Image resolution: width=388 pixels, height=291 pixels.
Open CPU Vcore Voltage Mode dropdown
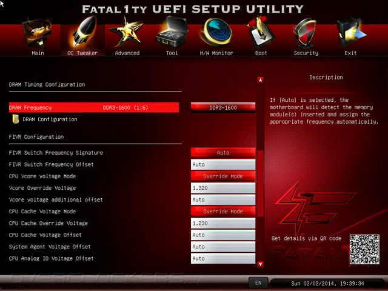click(x=223, y=176)
